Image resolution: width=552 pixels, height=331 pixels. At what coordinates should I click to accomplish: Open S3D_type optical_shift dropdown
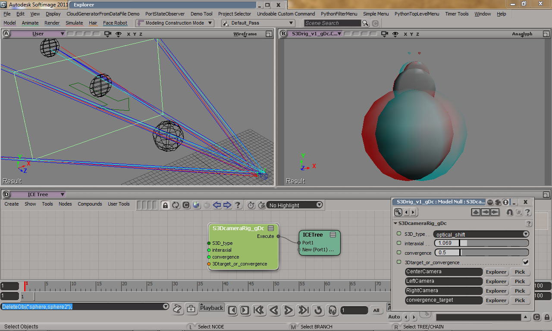pos(481,234)
